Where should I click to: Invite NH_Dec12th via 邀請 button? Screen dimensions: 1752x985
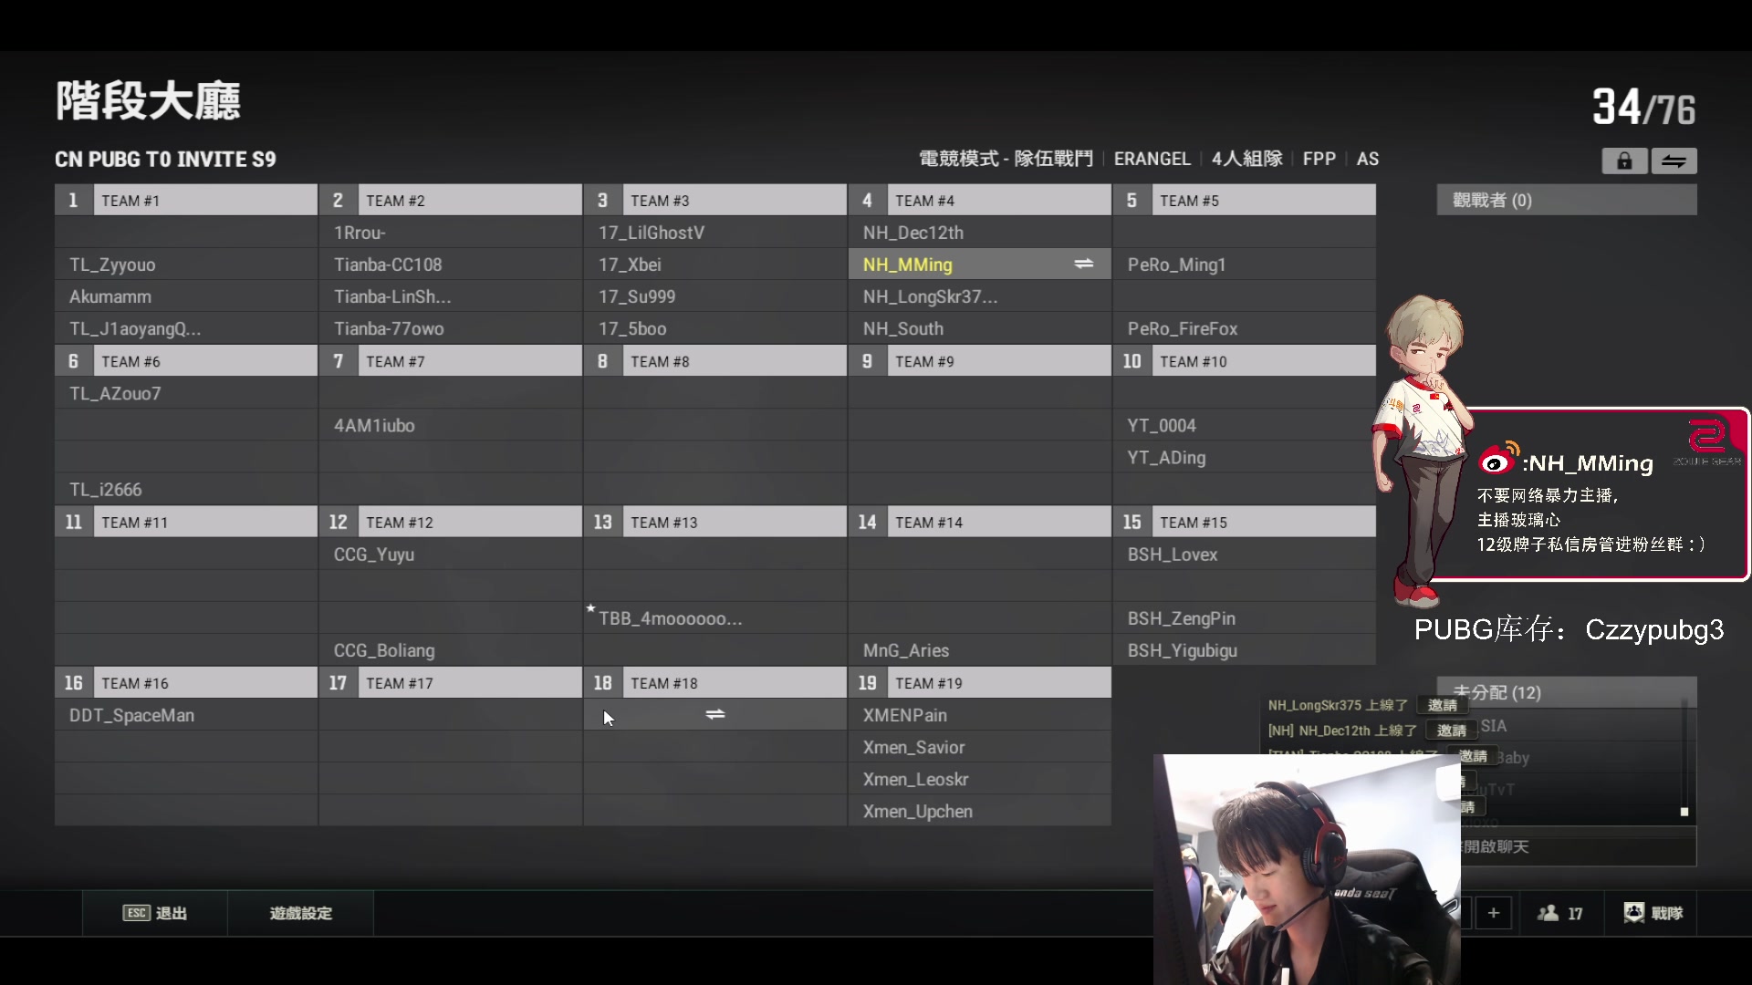pyautogui.click(x=1451, y=731)
